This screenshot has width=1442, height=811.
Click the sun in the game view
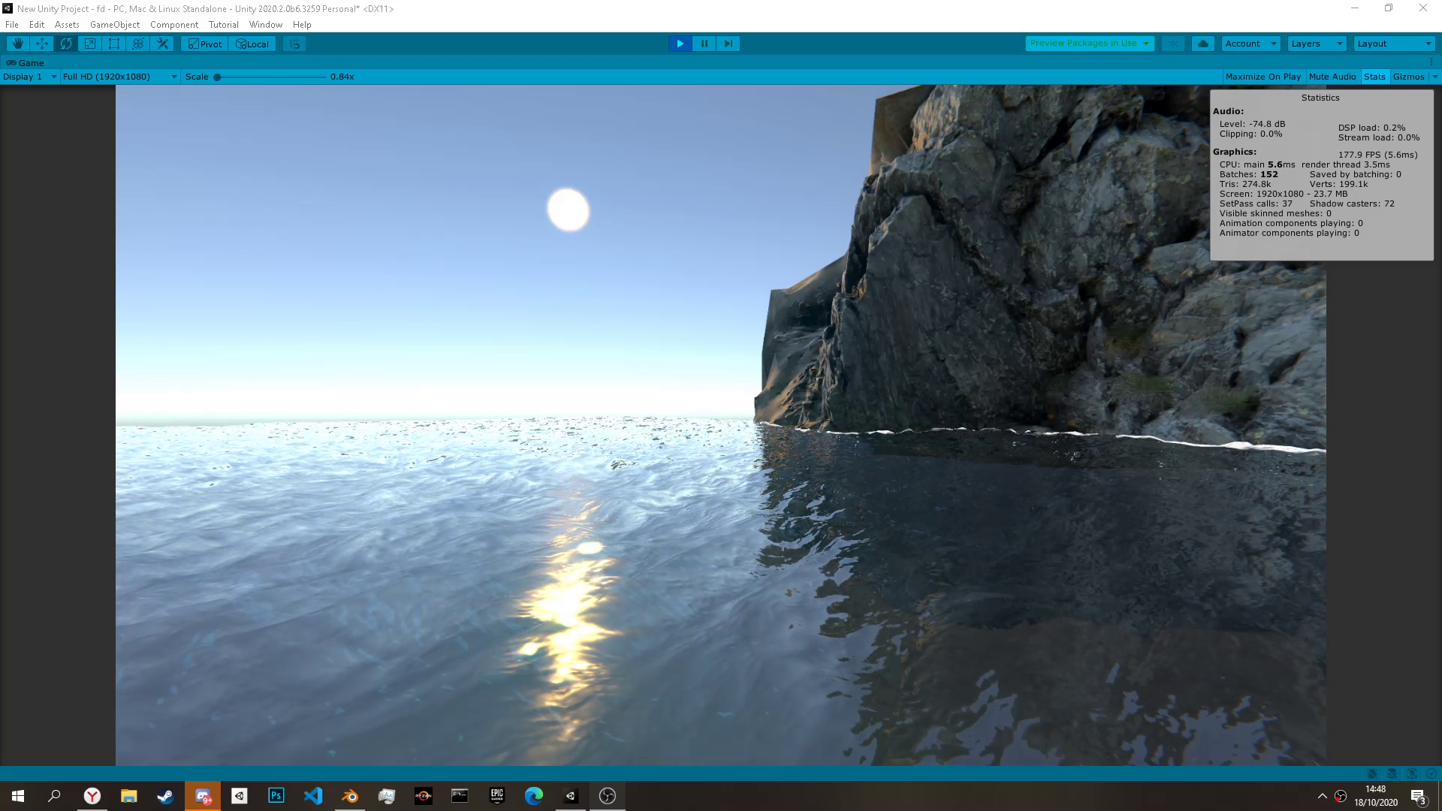point(569,210)
